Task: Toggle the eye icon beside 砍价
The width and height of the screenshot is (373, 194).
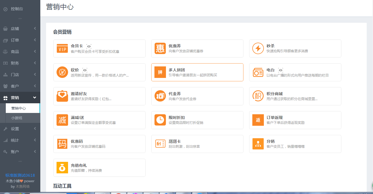Action: tap(85, 70)
